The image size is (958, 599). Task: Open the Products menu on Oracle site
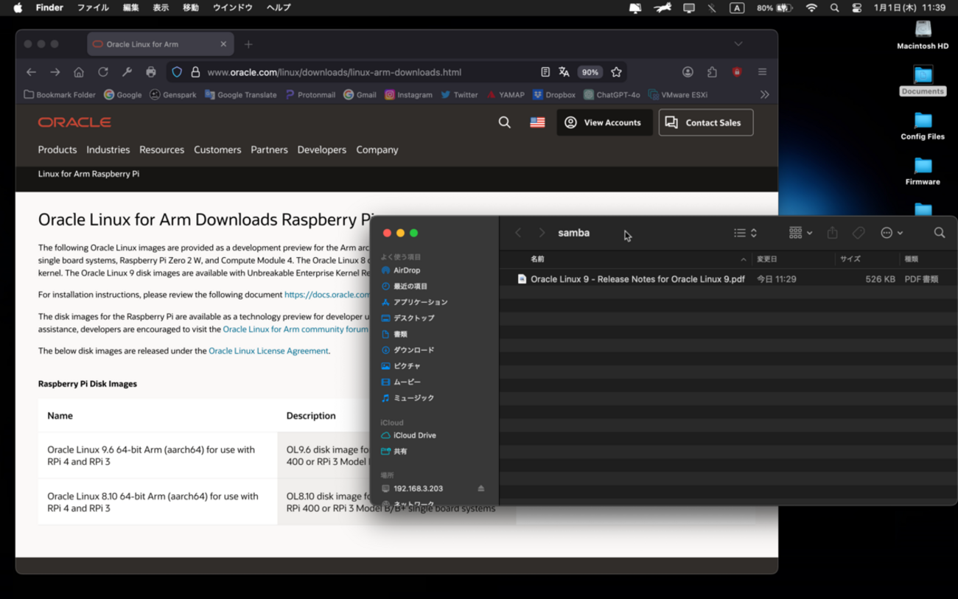coord(57,150)
